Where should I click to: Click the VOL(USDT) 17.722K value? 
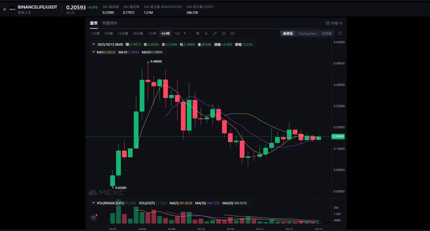(x=161, y=203)
